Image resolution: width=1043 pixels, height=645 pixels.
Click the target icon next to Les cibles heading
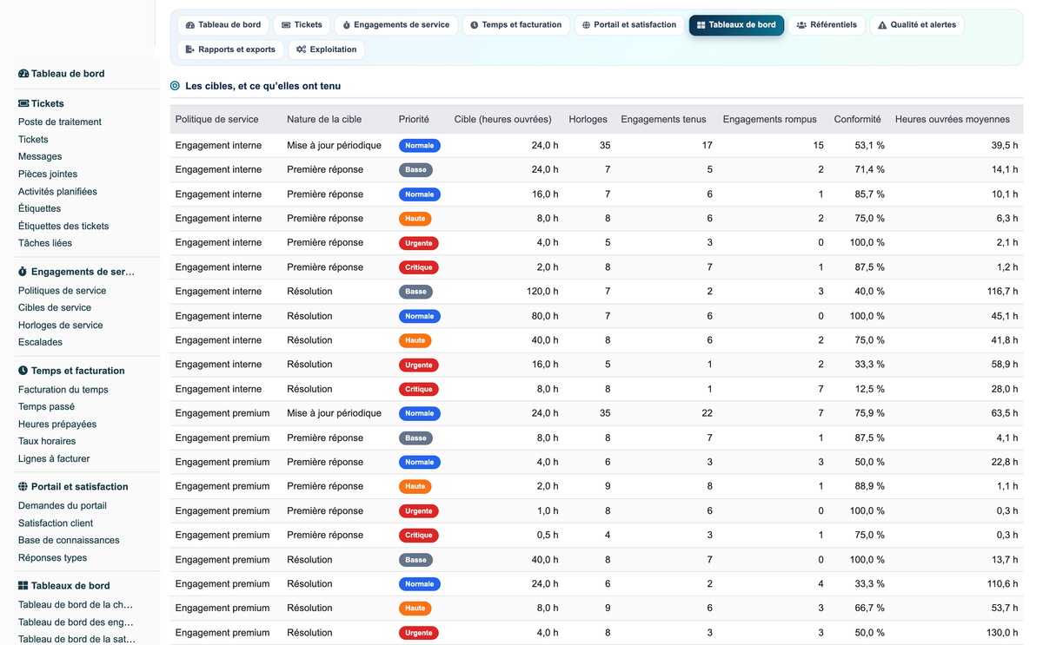[x=175, y=86]
